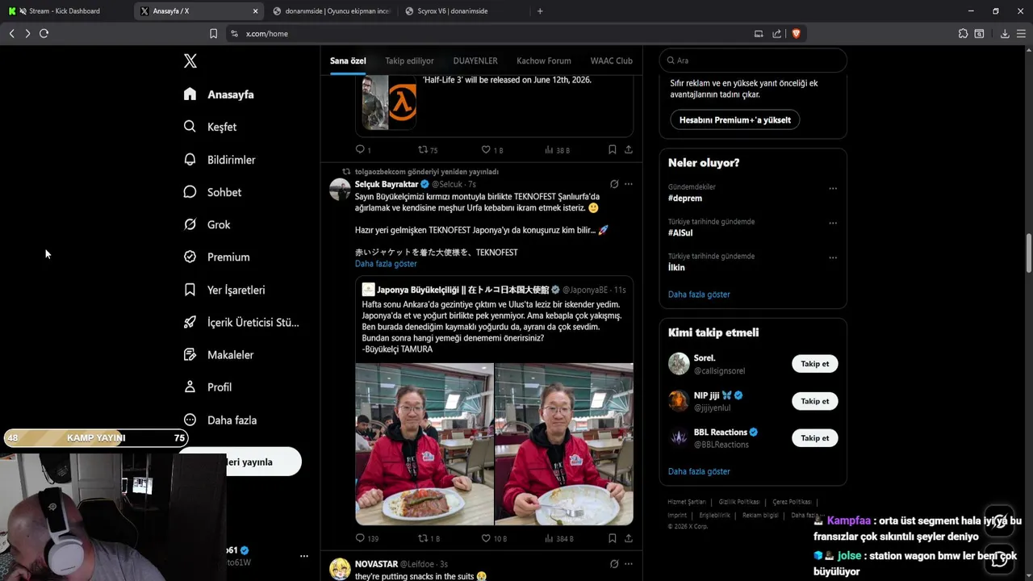Click Hesabını Premium+'a yükselt button
The image size is (1033, 581).
[x=735, y=119]
